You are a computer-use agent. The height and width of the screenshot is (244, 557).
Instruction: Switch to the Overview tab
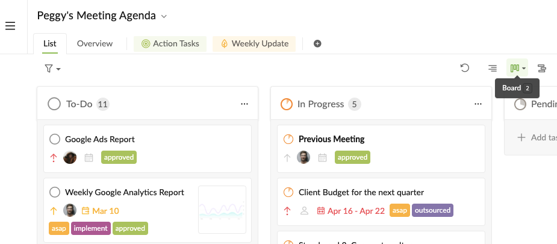(95, 44)
